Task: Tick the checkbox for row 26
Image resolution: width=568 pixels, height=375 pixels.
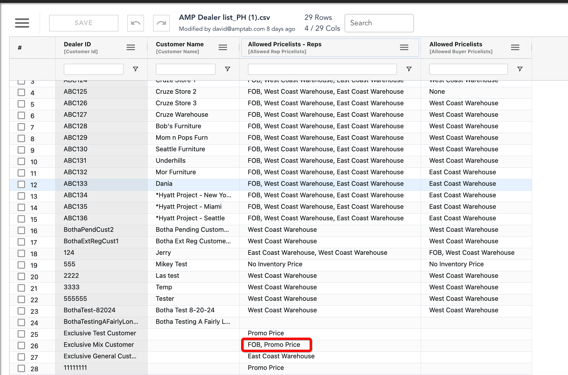Action: pos(21,345)
